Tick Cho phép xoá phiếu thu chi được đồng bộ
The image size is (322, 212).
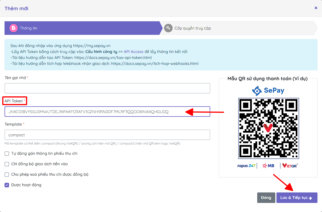[x=7, y=175]
